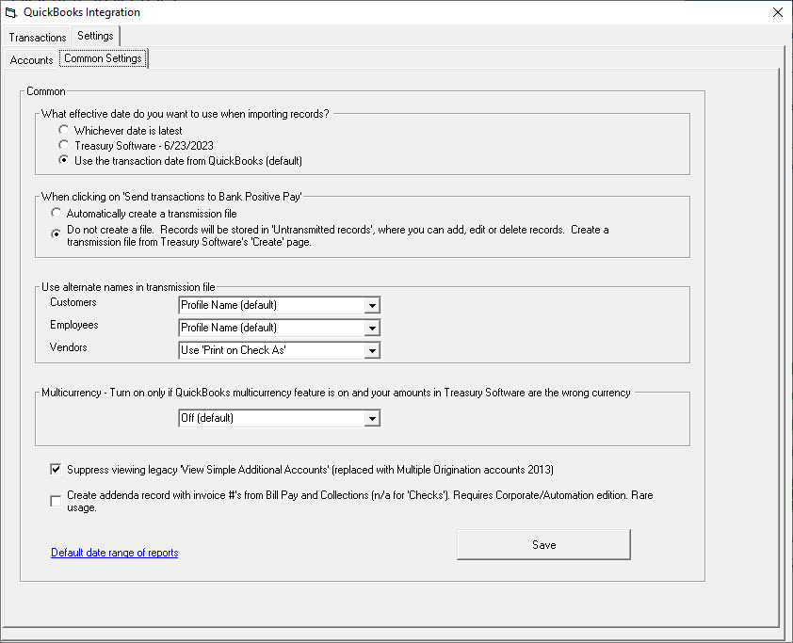This screenshot has height=643, width=793.
Task: Click the 'Use alternate names in transmission file' heading
Action: [128, 287]
